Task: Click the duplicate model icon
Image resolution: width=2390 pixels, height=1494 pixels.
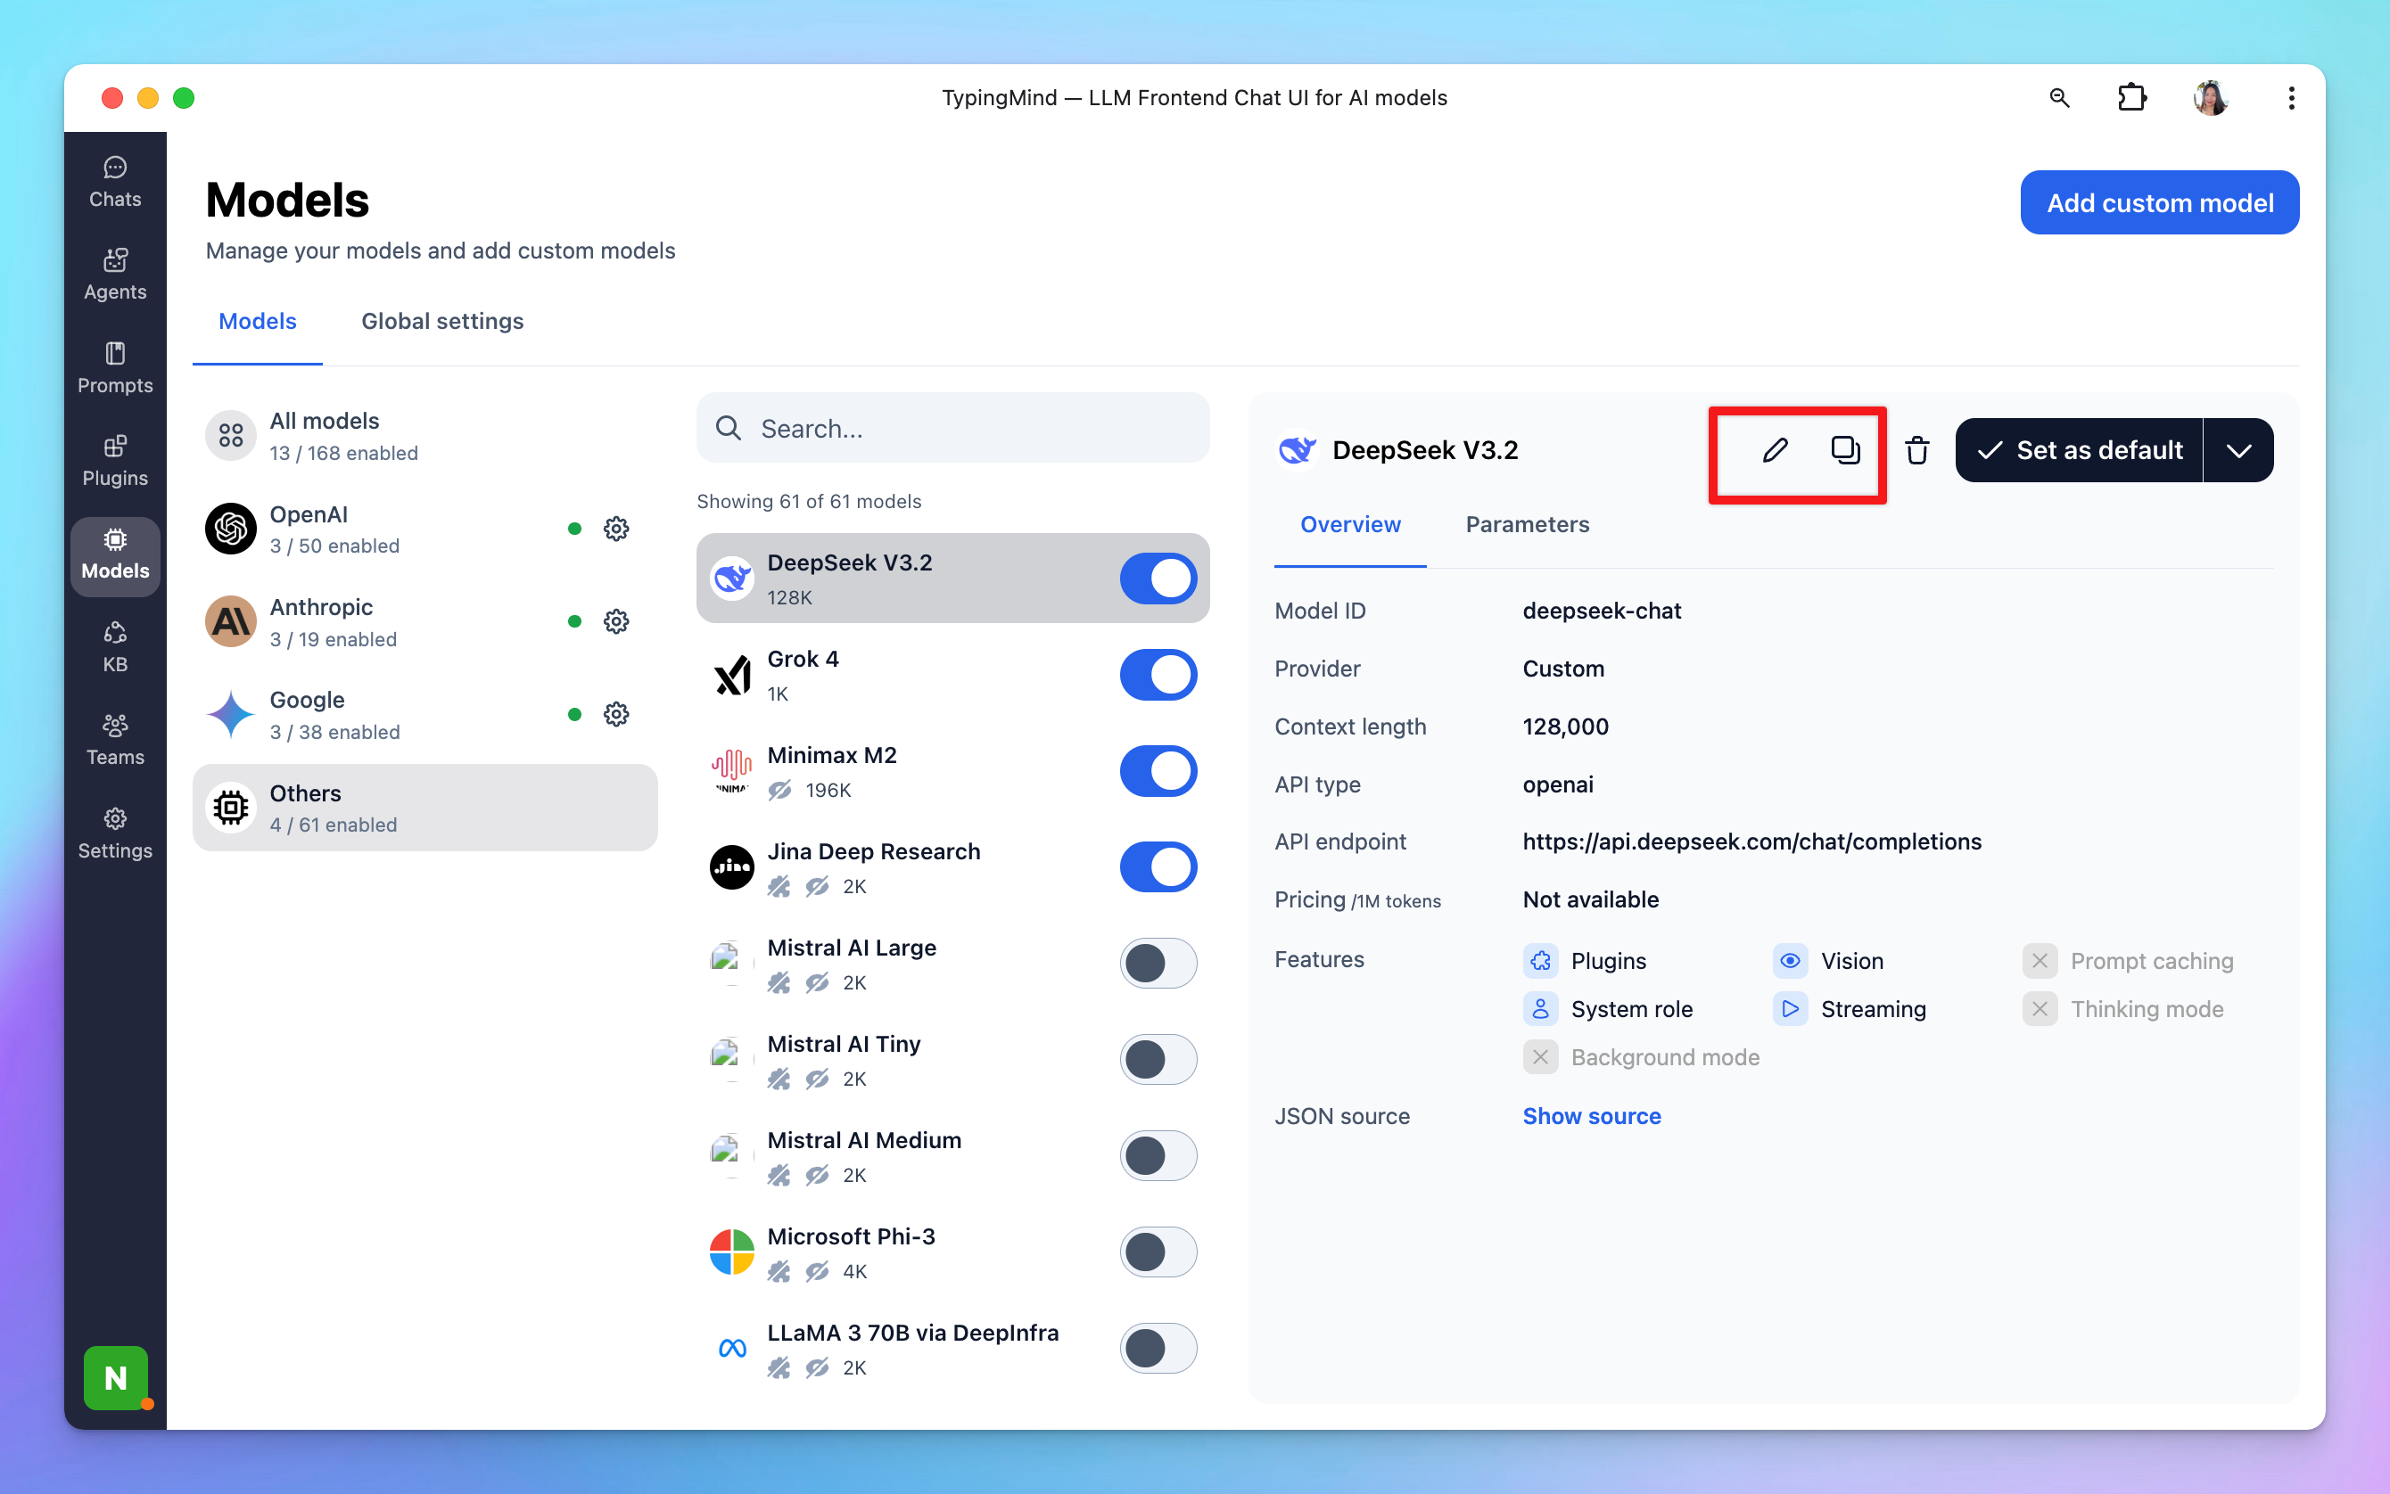Action: (1844, 450)
